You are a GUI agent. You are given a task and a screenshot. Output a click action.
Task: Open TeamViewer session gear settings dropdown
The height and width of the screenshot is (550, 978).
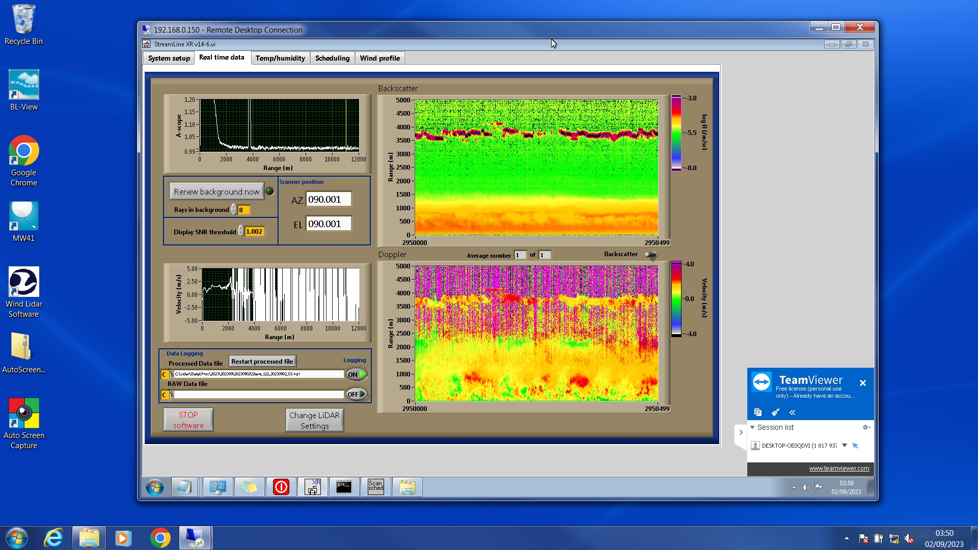click(x=866, y=427)
